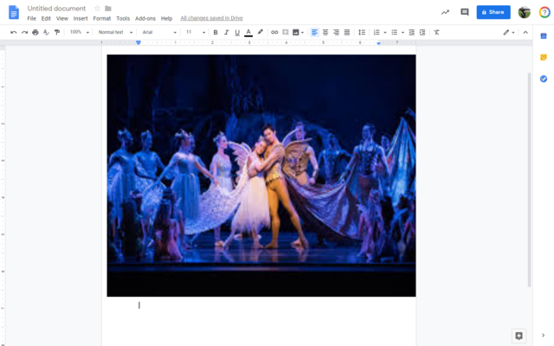Open Tasks in side panel
This screenshot has height=346, width=554.
pos(544,79)
